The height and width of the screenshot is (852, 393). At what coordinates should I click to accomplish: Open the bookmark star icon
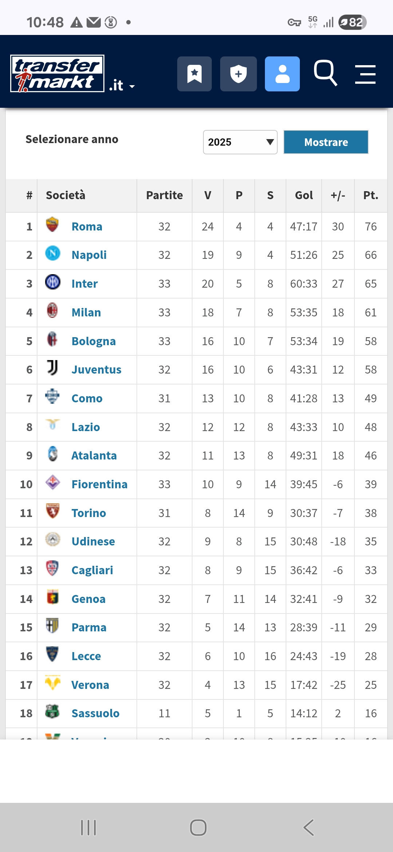click(194, 74)
